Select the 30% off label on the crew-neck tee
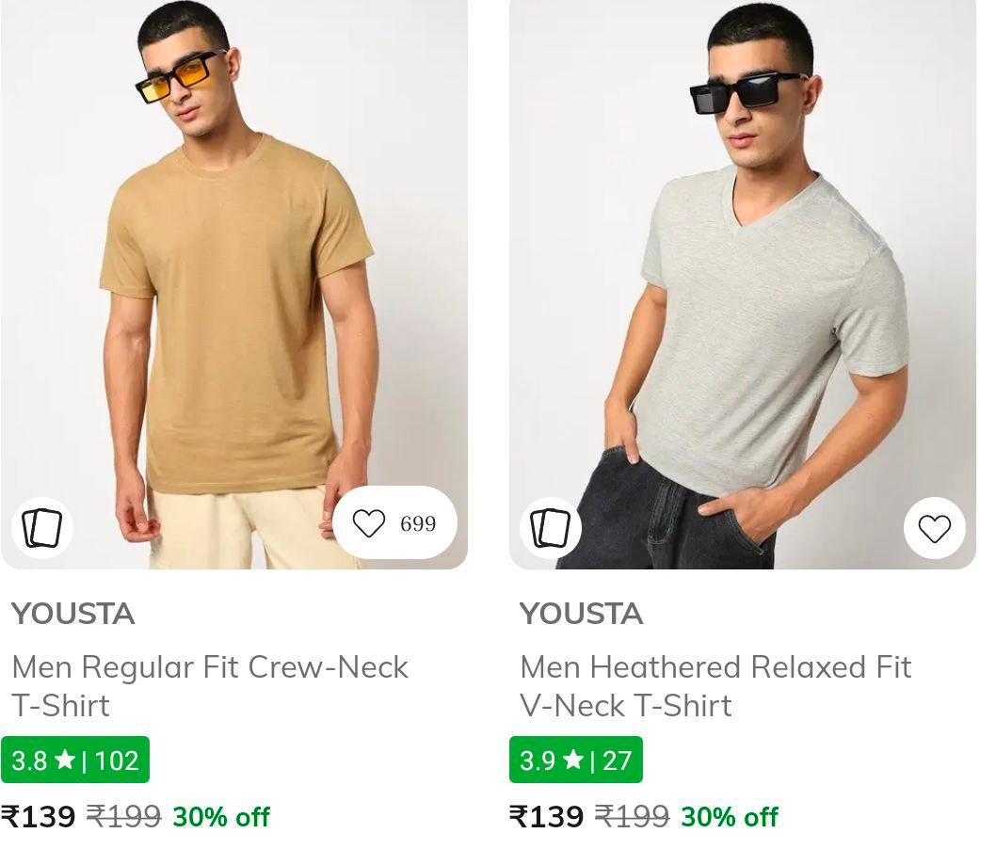The image size is (996, 865). 221,816
